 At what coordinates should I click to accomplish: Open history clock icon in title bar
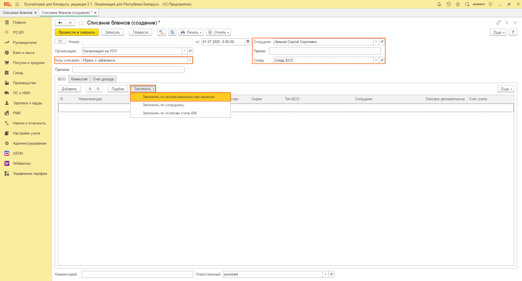[449, 4]
